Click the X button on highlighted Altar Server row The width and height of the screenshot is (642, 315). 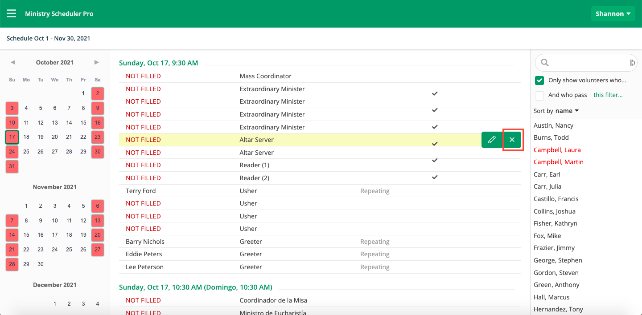(x=512, y=140)
